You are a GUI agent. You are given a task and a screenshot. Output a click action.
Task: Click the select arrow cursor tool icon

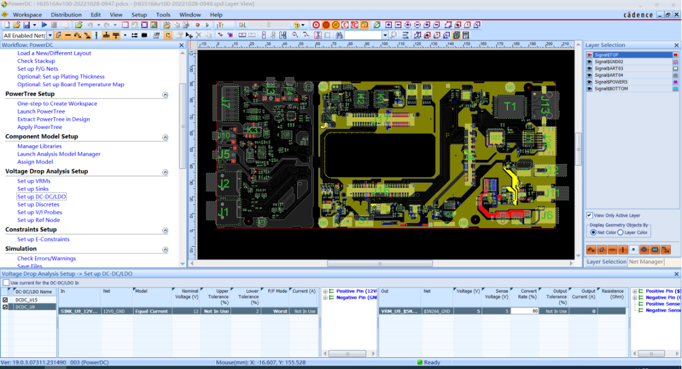pos(168,35)
